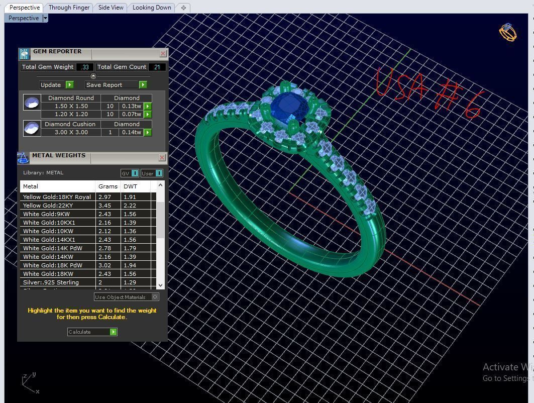Click the metal list scrollbar thumb
The height and width of the screenshot is (403, 534).
(x=160, y=220)
